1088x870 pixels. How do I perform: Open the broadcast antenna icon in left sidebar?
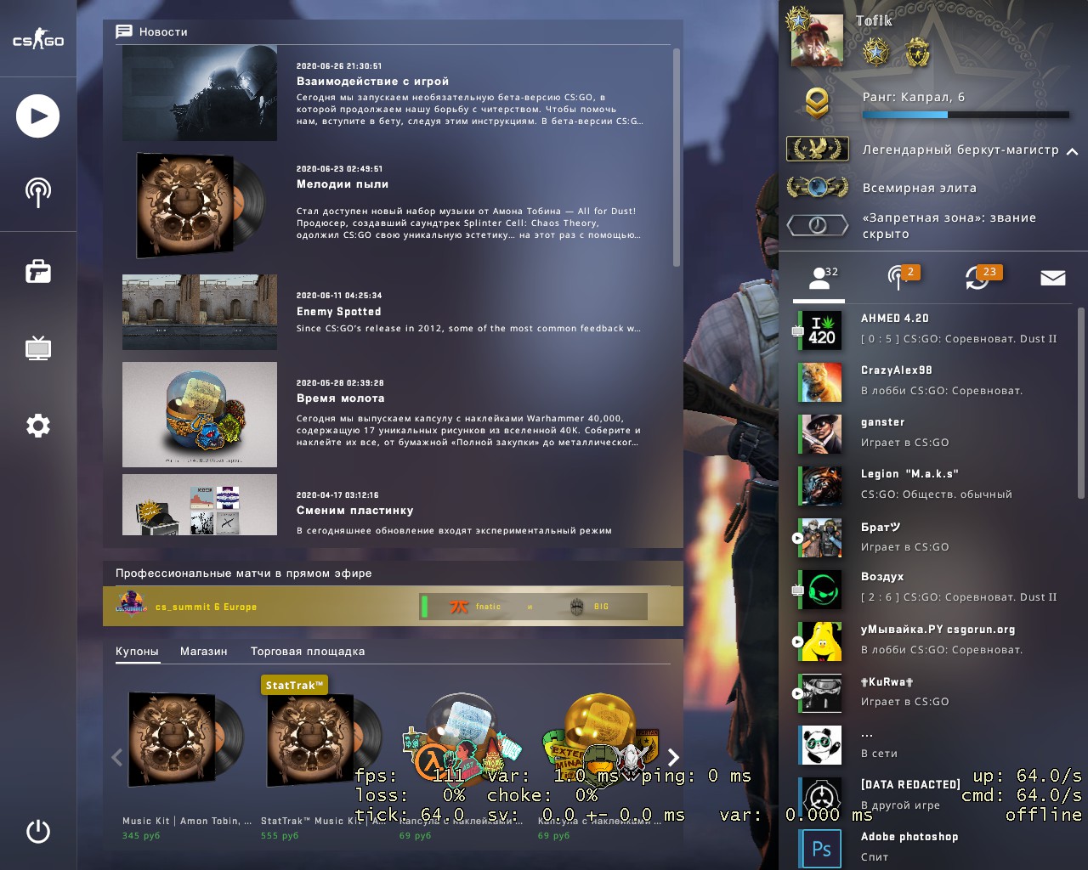tap(38, 192)
